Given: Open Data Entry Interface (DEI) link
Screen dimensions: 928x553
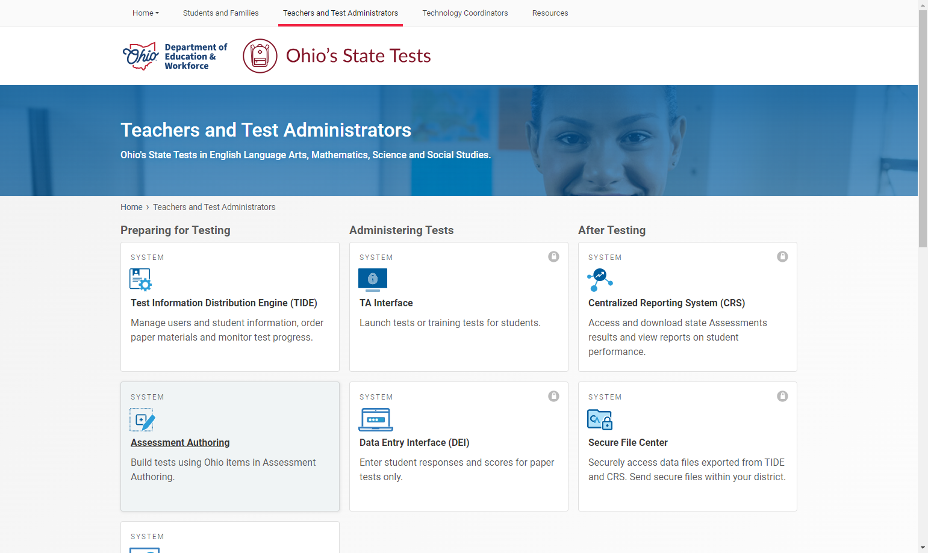Looking at the screenshot, I should point(414,443).
